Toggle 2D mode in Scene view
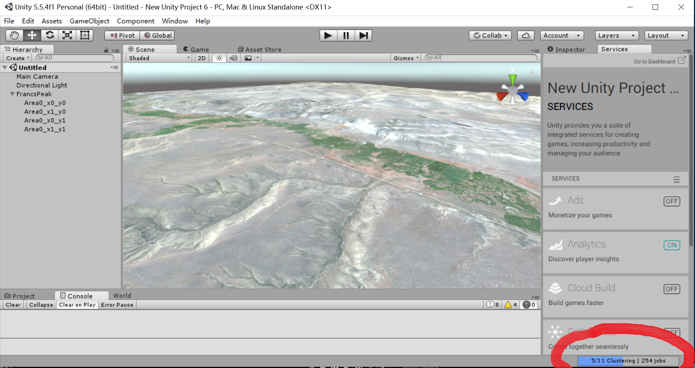 click(x=201, y=58)
